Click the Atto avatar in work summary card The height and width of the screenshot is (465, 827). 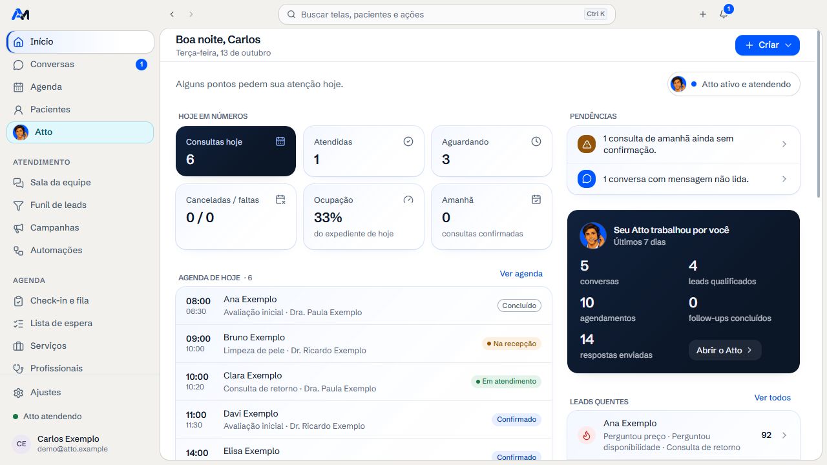click(593, 236)
